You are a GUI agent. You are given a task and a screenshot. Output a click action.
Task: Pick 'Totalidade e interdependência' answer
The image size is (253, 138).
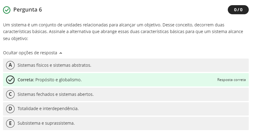(48, 109)
